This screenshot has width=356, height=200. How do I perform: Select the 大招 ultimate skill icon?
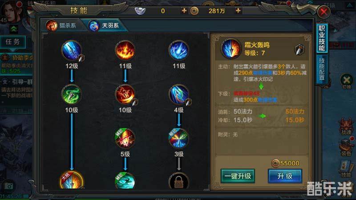click(72, 180)
